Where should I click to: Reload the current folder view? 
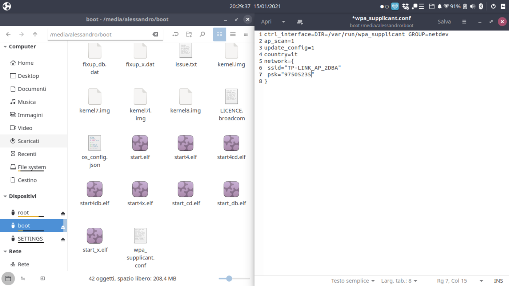[176, 34]
